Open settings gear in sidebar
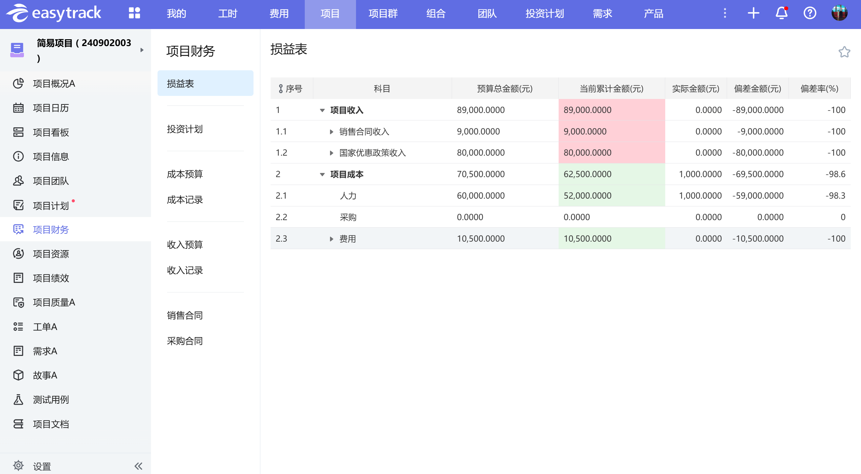Screen dimensions: 861x474 [18, 466]
